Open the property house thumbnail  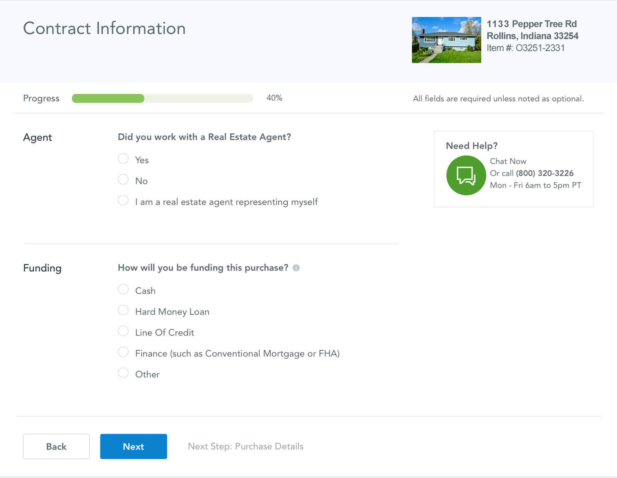[446, 40]
